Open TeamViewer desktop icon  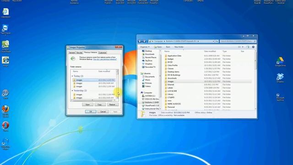click(x=5, y=29)
